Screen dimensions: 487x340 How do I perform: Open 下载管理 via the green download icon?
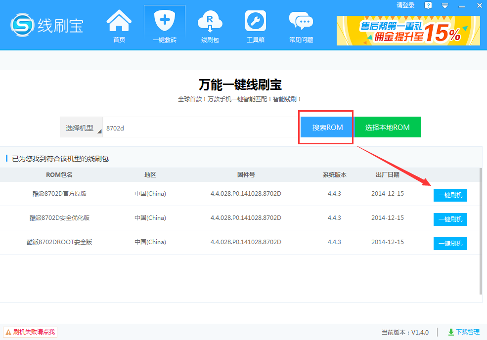tap(451, 332)
